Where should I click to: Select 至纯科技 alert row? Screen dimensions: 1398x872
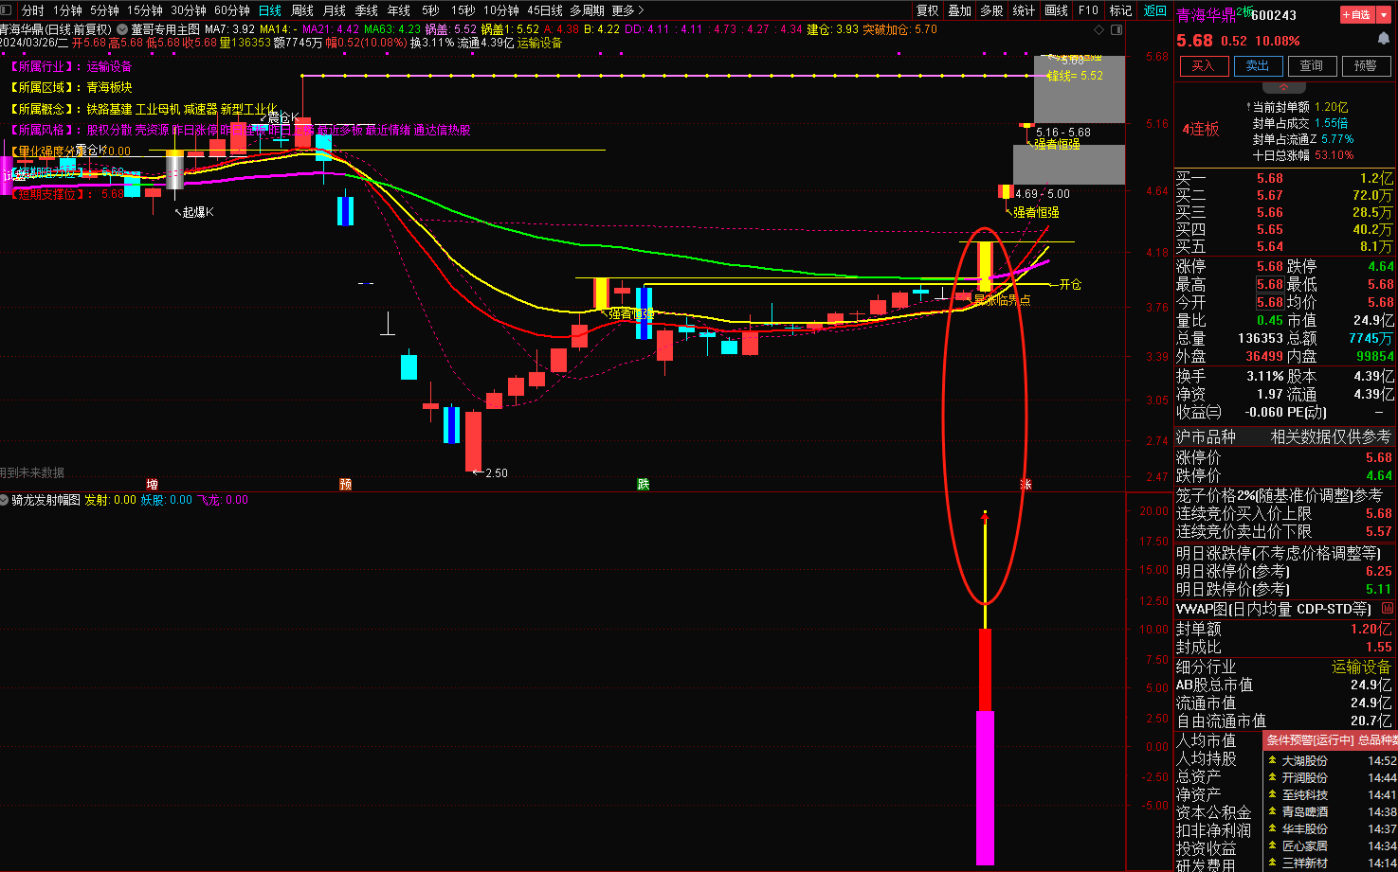(1330, 794)
